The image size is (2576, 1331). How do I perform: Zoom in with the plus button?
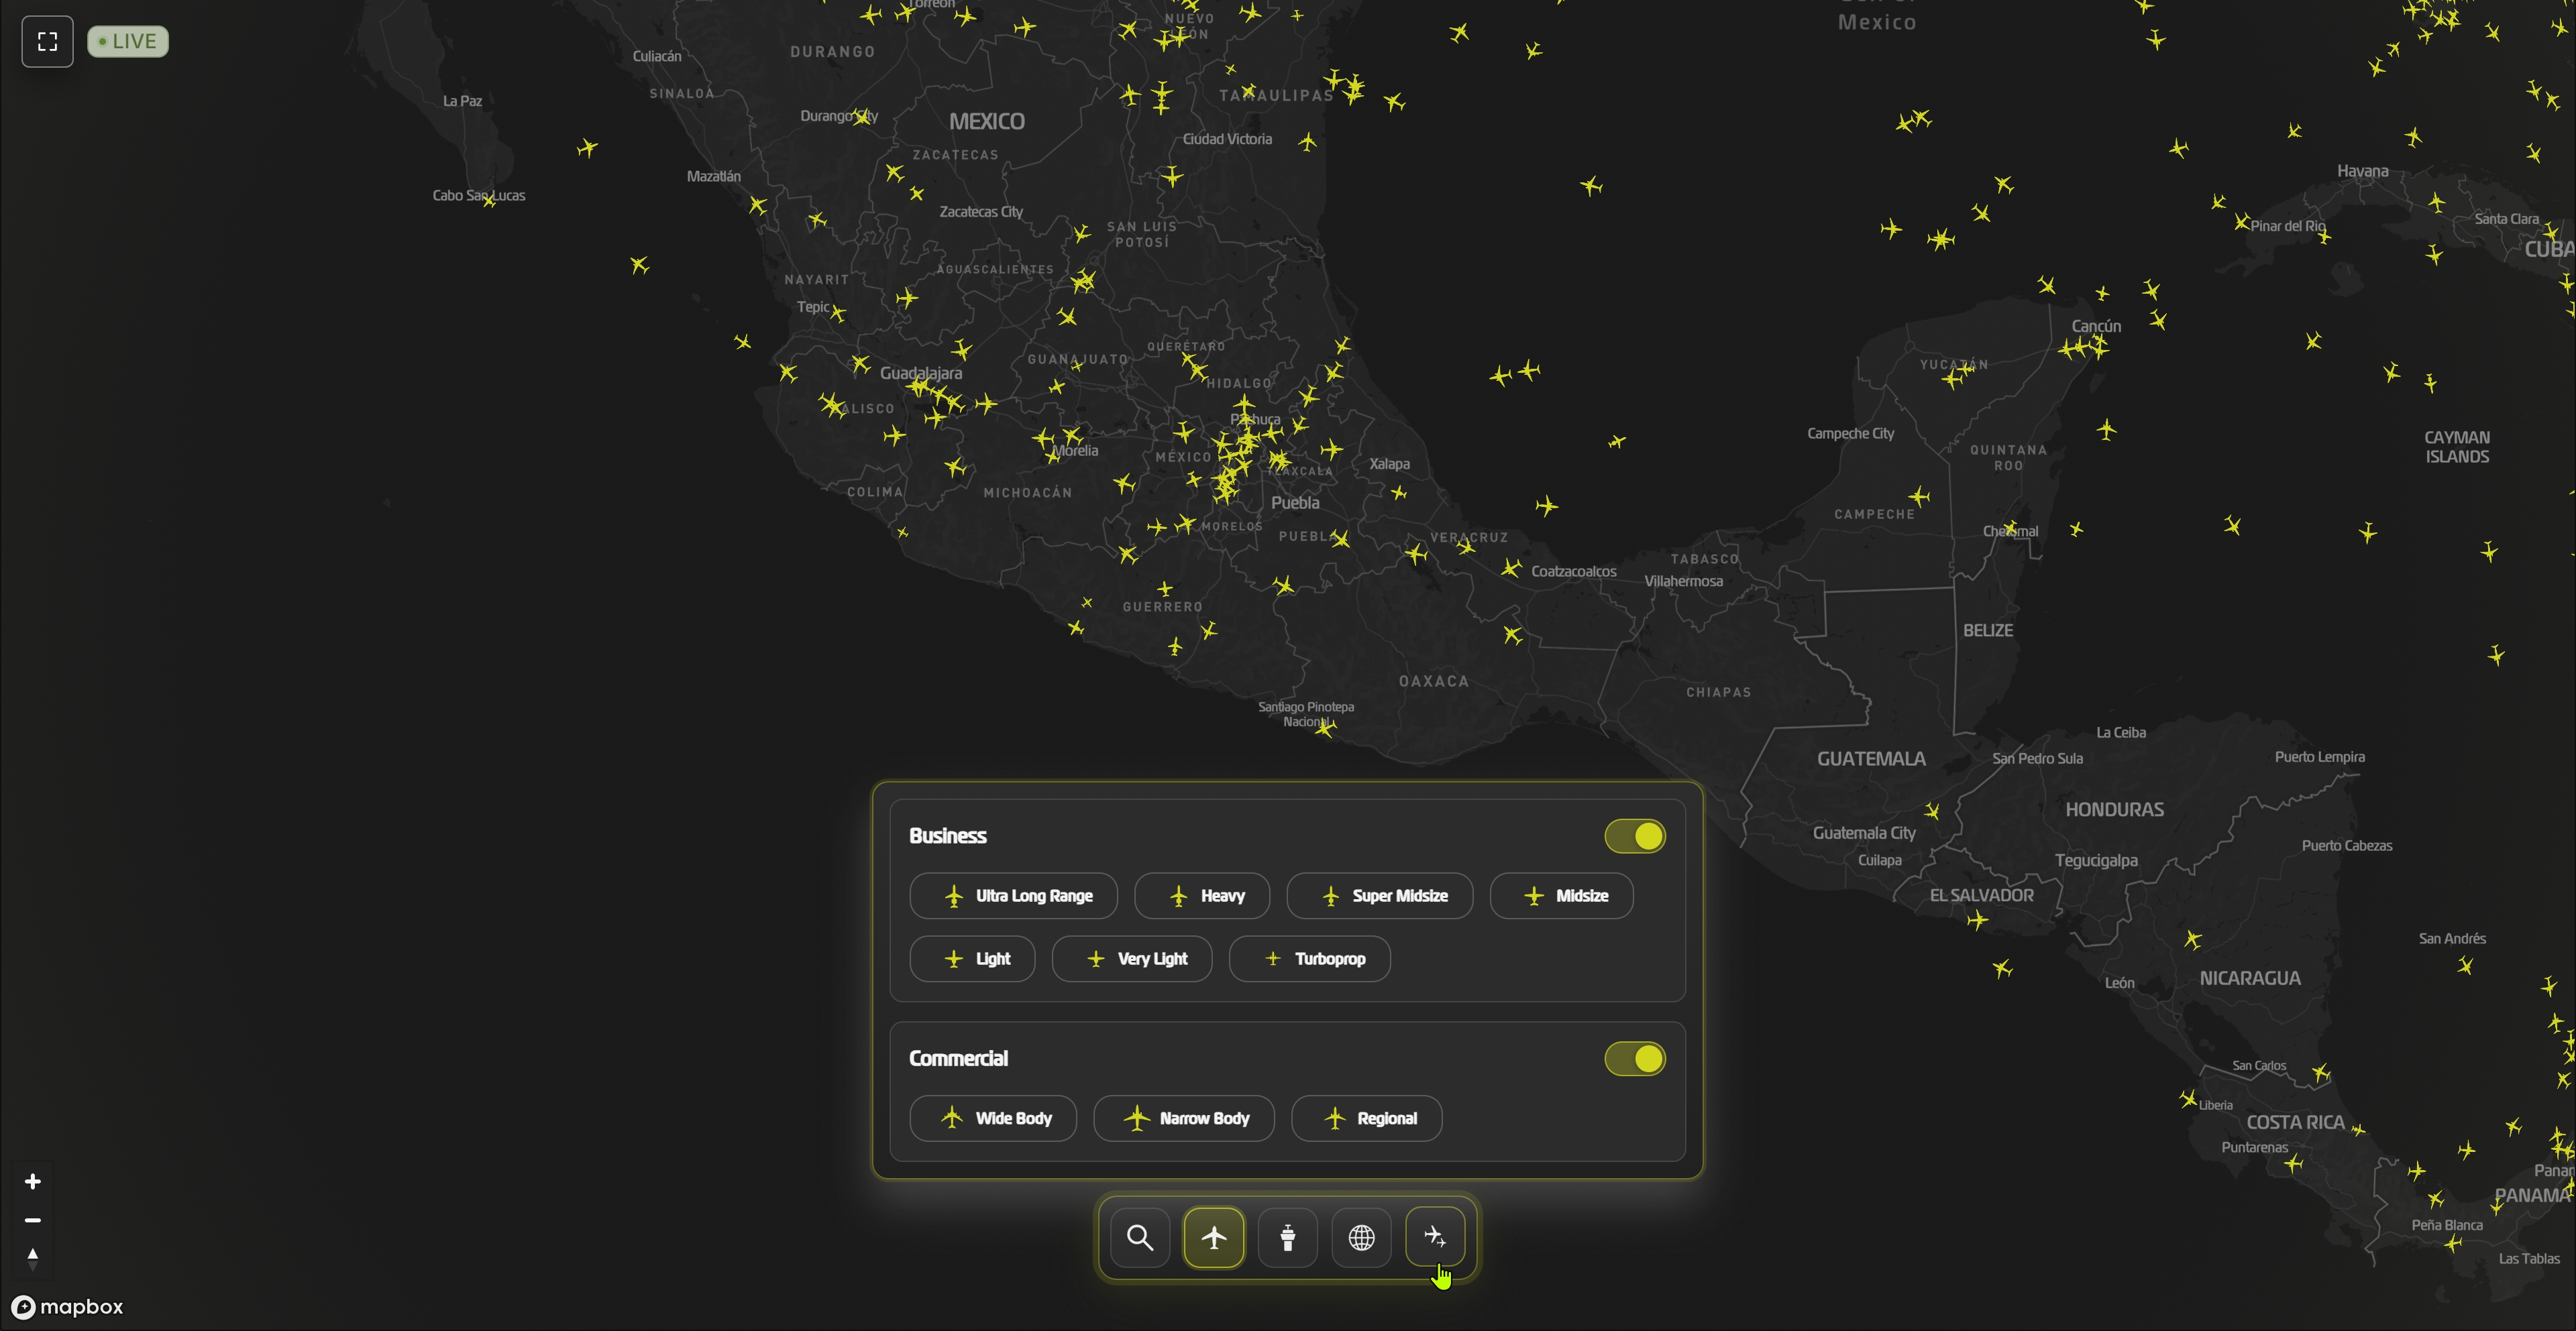coord(32,1181)
